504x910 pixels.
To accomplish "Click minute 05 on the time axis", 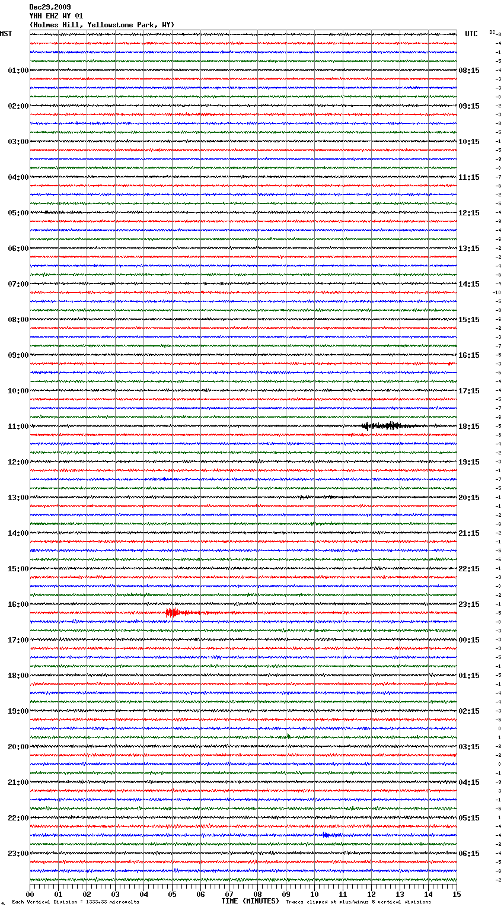I will [x=172, y=894].
